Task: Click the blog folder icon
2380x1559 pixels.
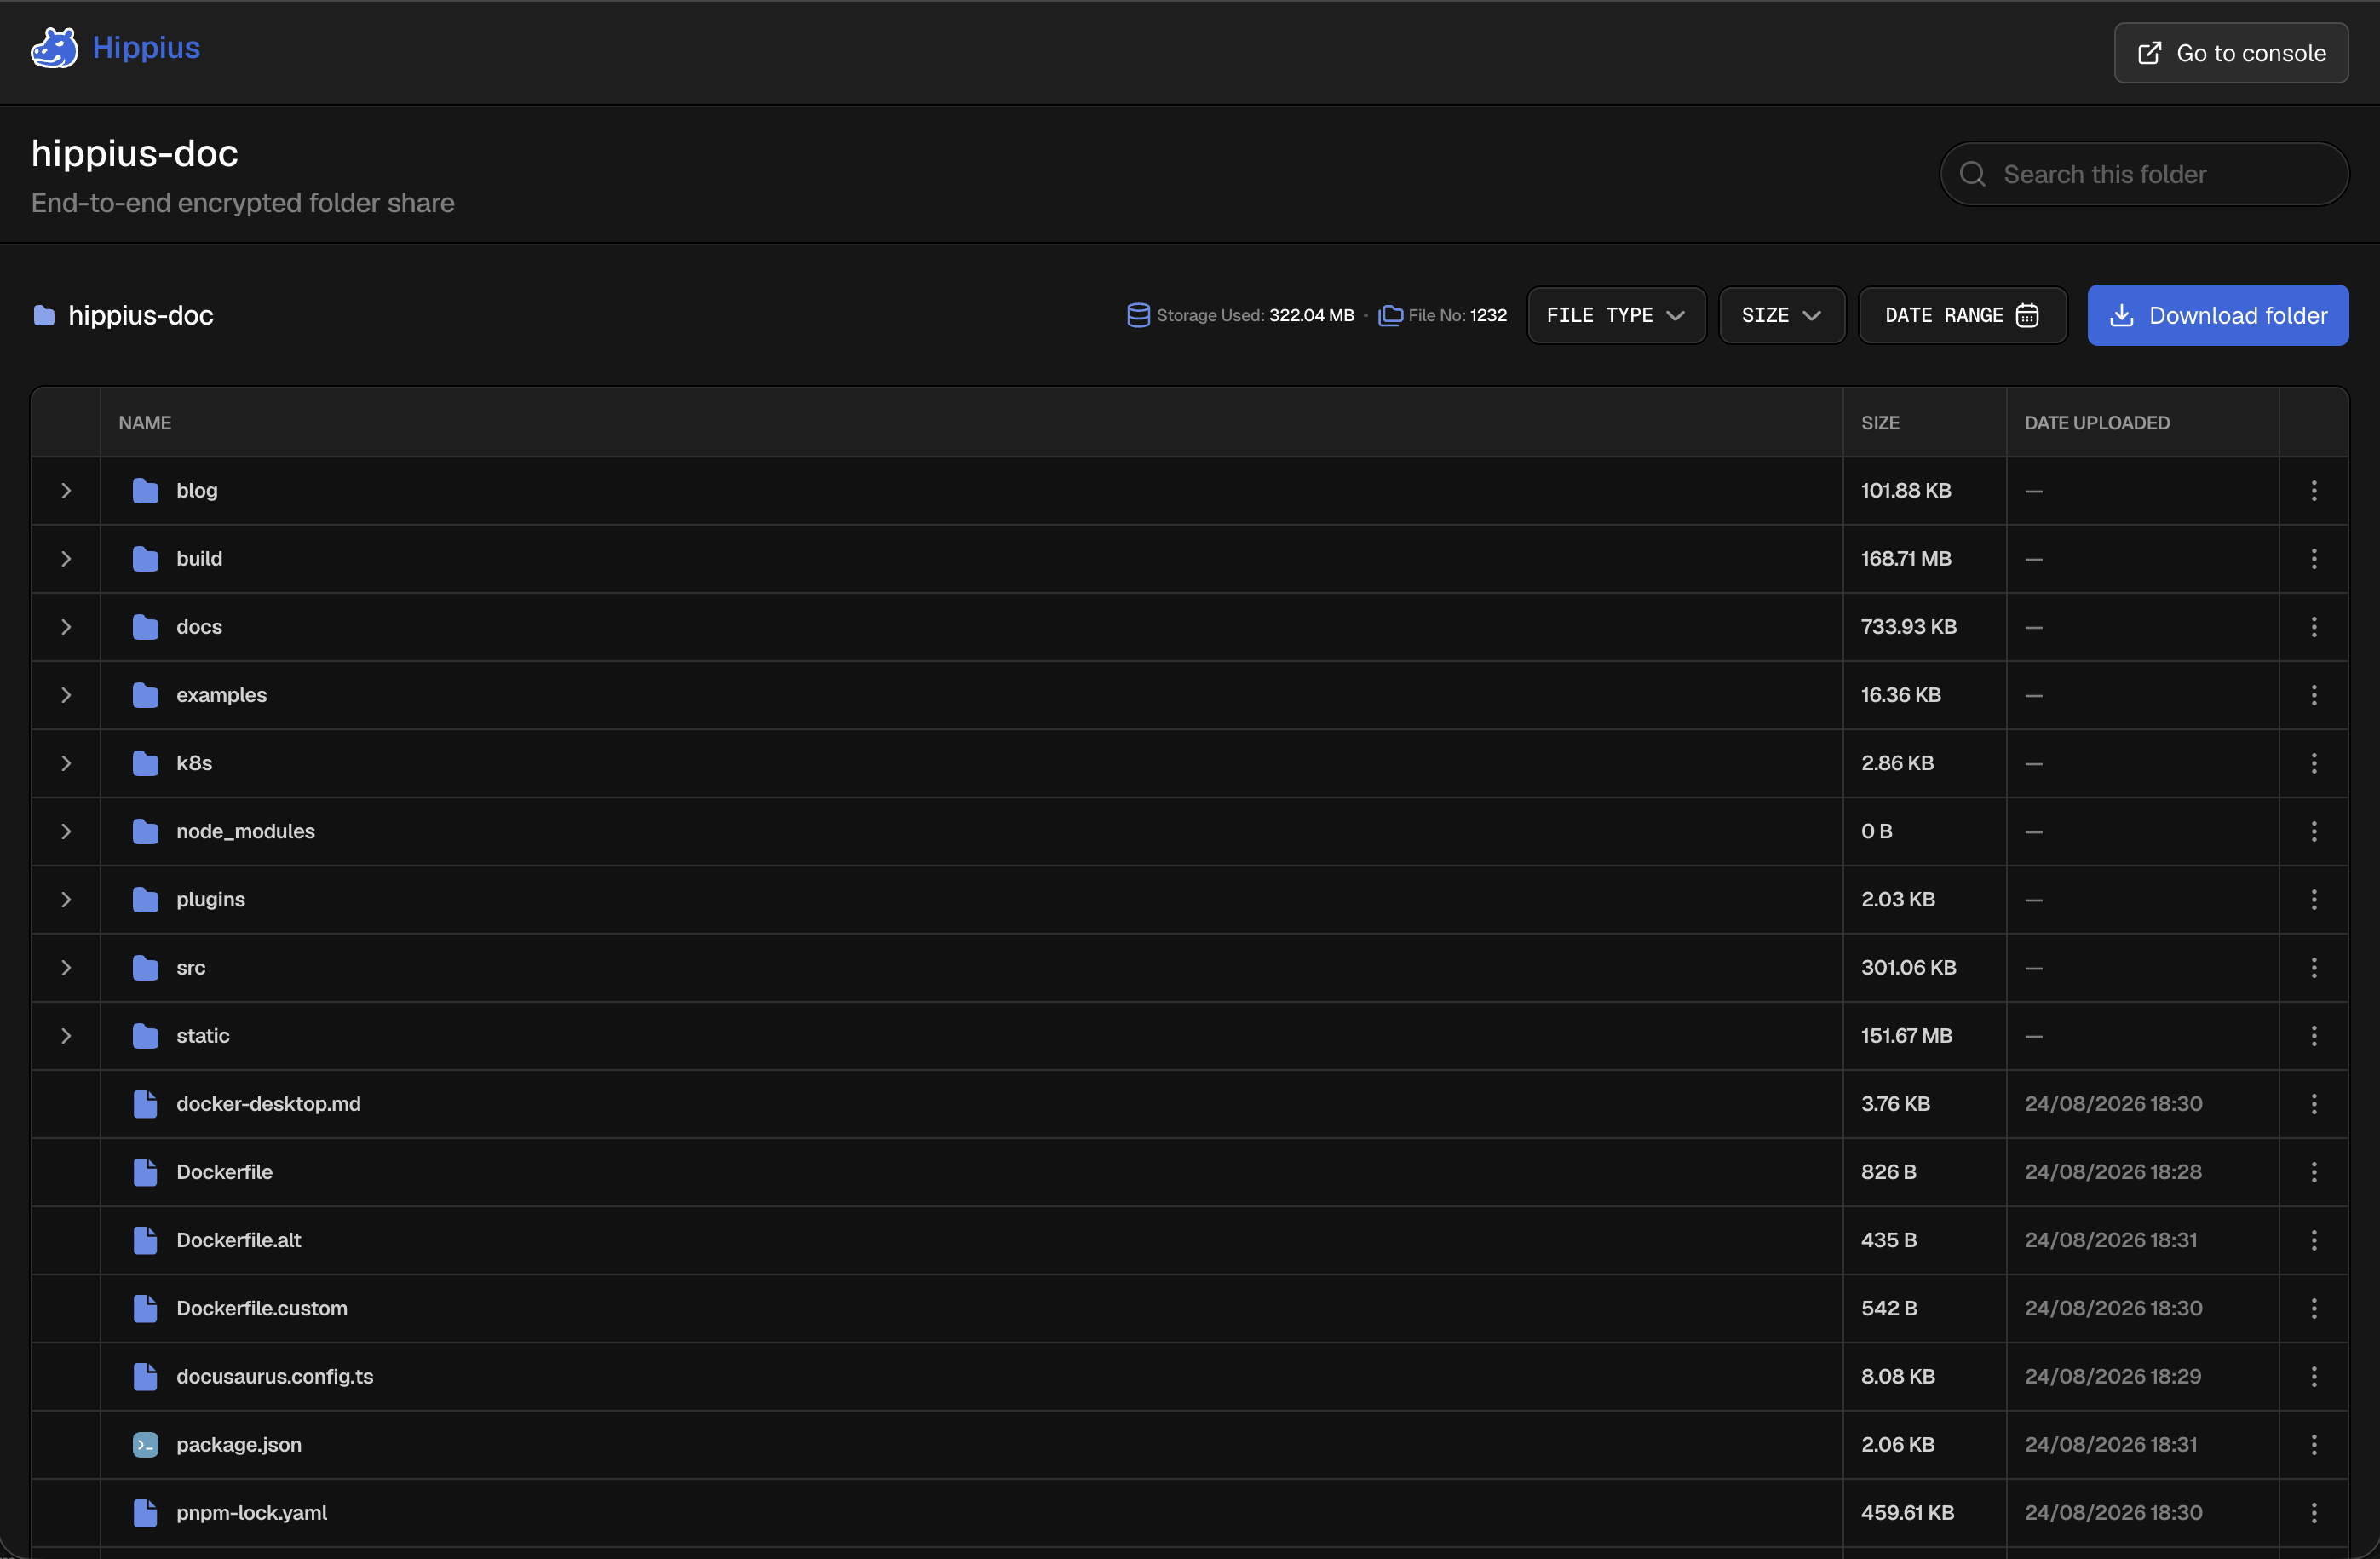Action: click(146, 491)
